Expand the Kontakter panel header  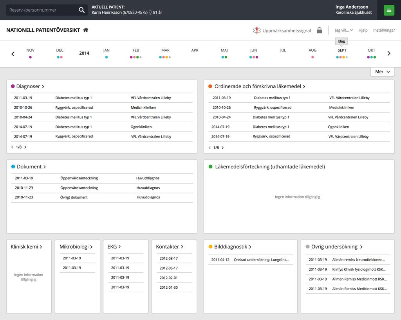(x=170, y=247)
